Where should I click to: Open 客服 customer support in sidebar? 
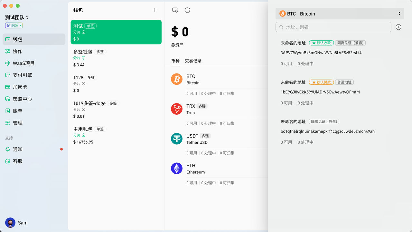[x=18, y=161]
